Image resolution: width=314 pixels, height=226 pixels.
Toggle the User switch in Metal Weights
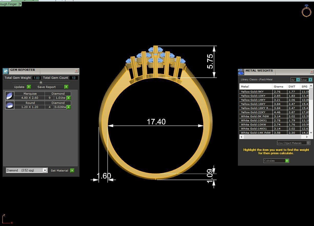pos(307,80)
